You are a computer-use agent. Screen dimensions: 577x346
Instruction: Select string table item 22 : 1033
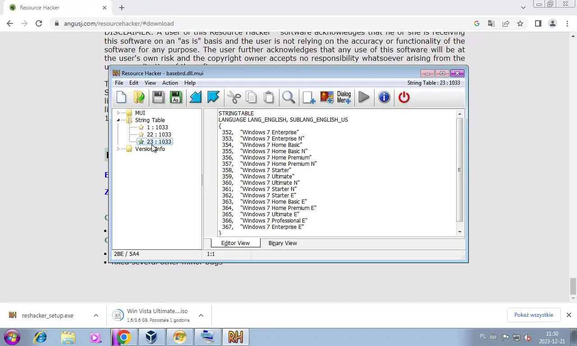[159, 135]
